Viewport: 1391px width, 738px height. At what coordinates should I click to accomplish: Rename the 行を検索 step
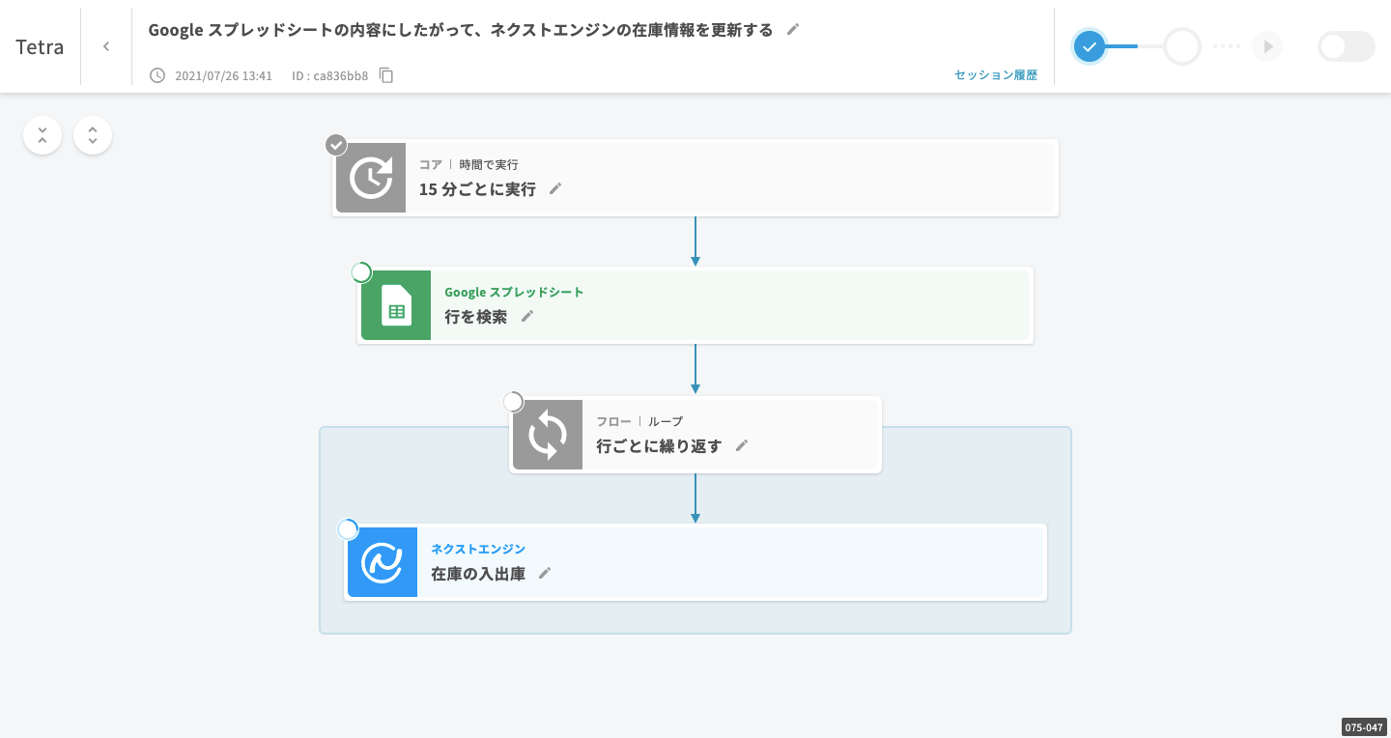(x=527, y=317)
